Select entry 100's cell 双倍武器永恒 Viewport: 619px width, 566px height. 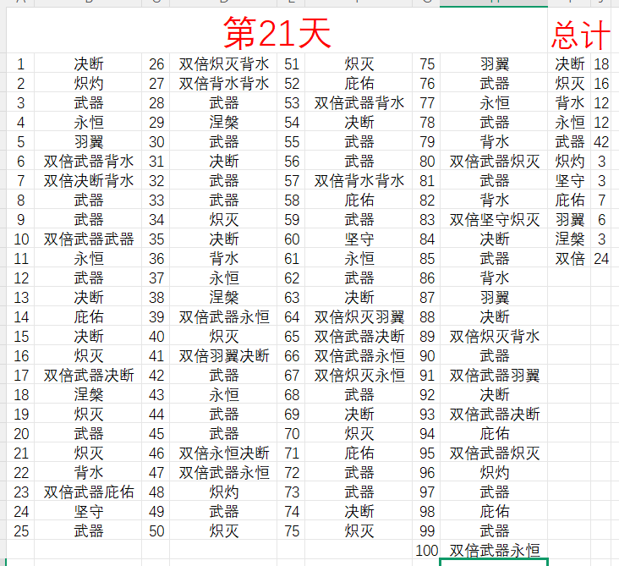(494, 550)
